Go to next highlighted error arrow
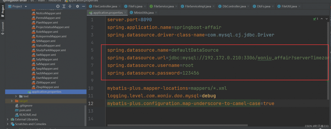The height and width of the screenshot is (129, 331). [x=327, y=19]
